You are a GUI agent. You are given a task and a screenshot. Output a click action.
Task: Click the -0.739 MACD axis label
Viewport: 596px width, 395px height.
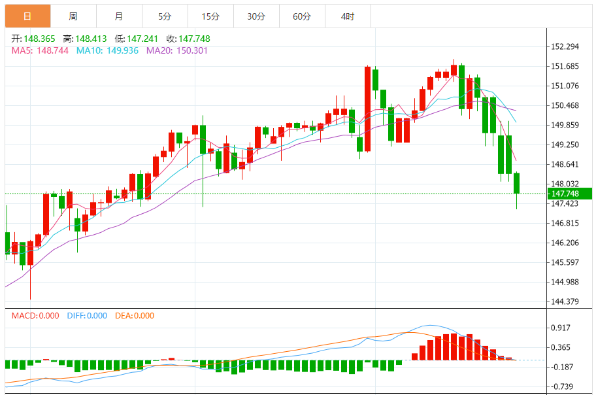(x=561, y=386)
